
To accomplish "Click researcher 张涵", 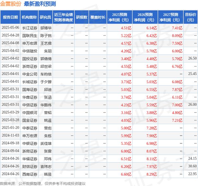I will [48, 97].
